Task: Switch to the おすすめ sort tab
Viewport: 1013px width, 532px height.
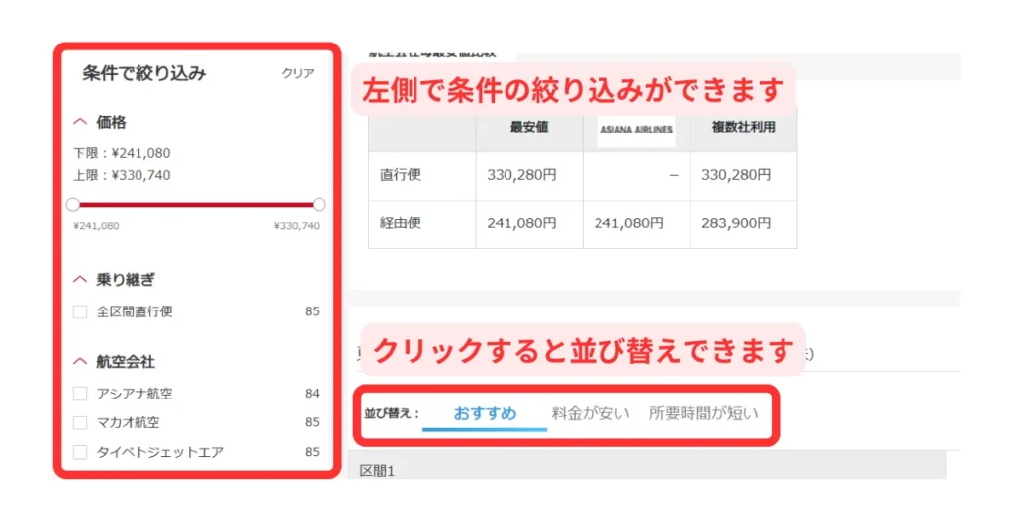Action: click(485, 413)
